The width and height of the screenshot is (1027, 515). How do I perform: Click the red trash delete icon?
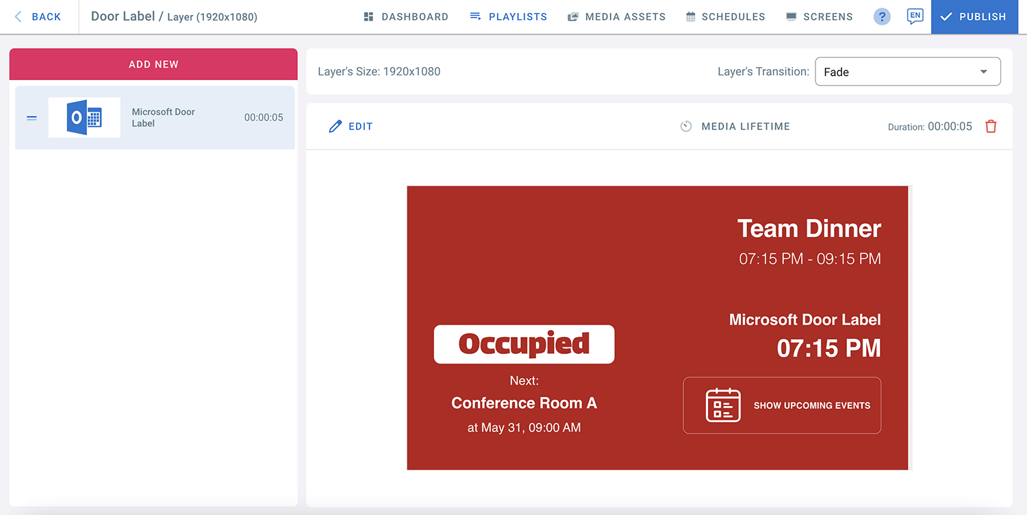(991, 127)
